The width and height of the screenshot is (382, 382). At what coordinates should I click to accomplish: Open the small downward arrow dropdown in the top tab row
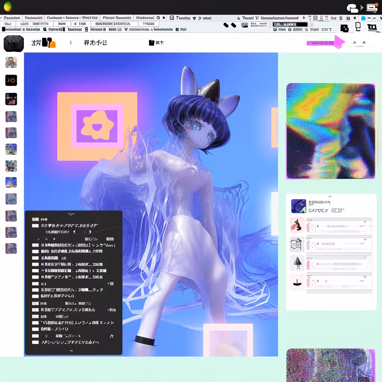tap(164, 18)
